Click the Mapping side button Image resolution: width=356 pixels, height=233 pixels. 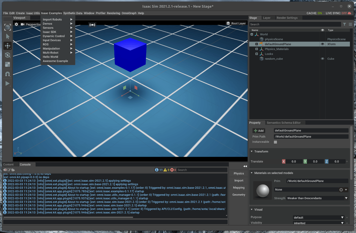click(239, 188)
